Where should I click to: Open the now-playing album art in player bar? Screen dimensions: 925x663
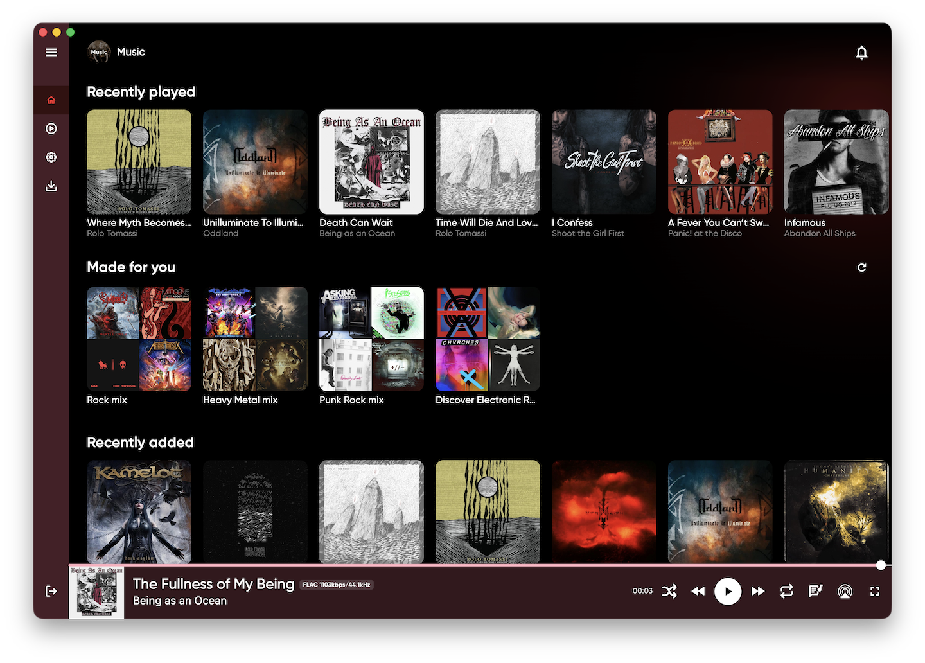[x=96, y=592]
